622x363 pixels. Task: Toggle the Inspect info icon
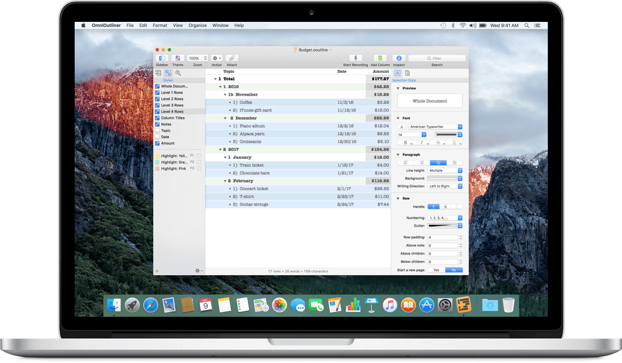399,58
